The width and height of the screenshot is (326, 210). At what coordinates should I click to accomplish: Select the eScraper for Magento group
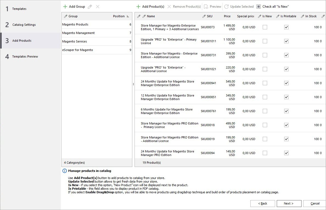coord(97,50)
